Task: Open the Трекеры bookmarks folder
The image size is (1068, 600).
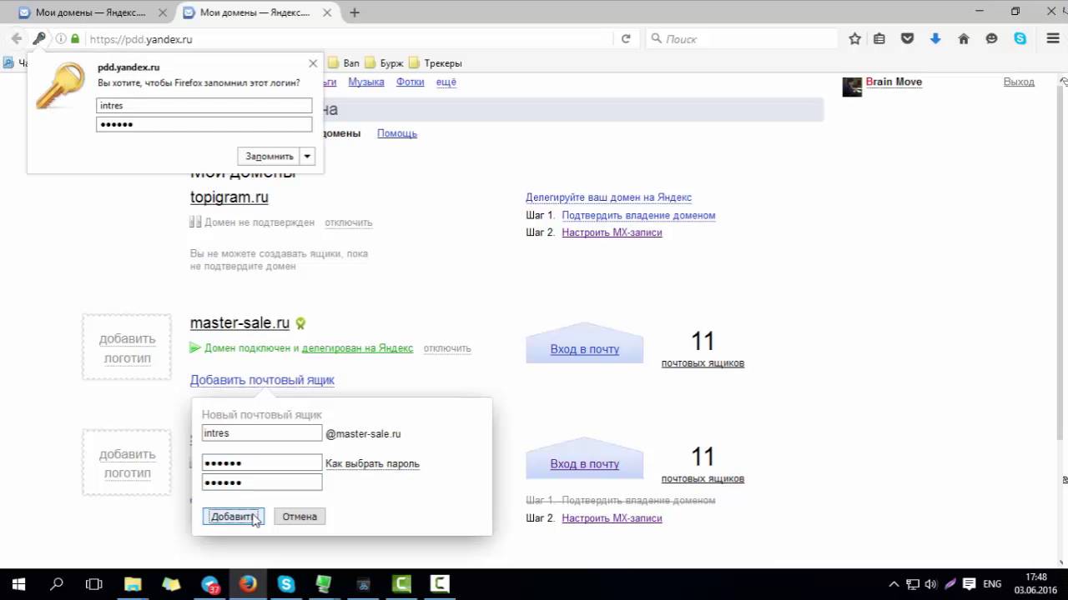Action: 435,63
